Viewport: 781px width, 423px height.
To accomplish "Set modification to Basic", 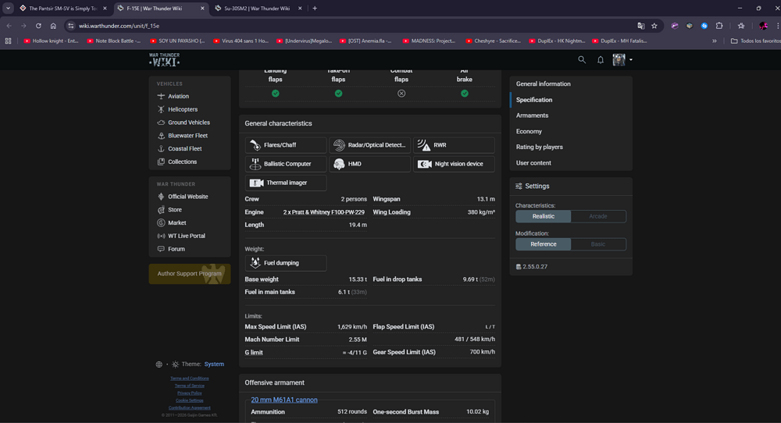I will [x=598, y=244].
